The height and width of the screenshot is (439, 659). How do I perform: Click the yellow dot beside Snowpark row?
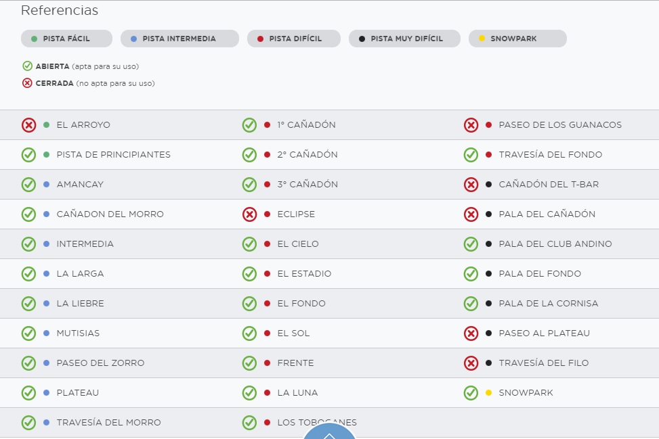coord(489,393)
